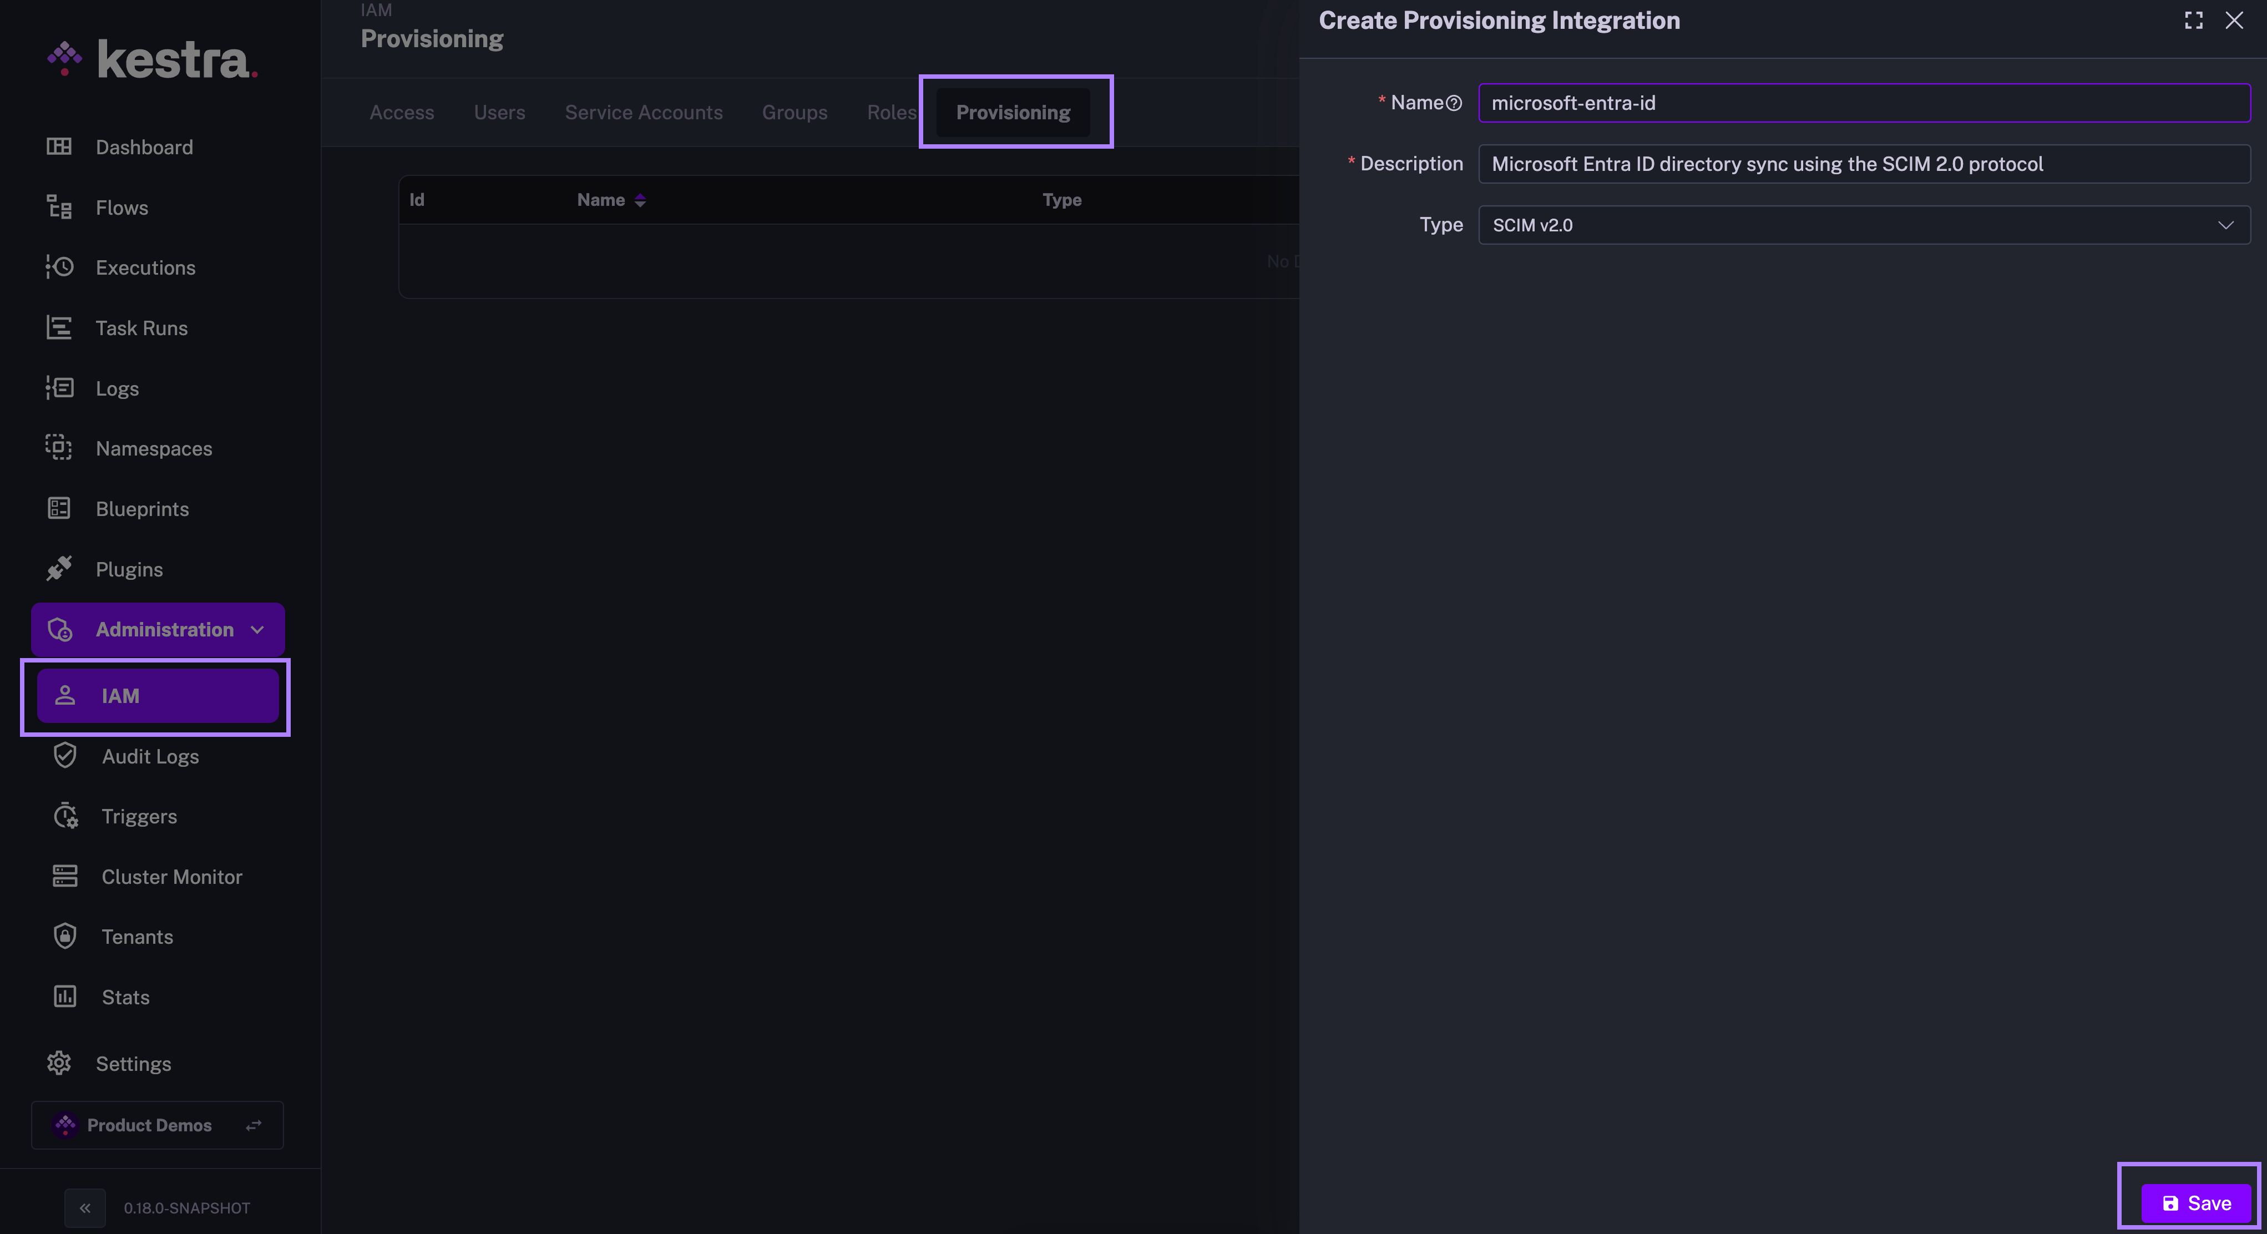Image resolution: width=2267 pixels, height=1234 pixels.
Task: Open the Groups tab
Action: [x=794, y=113]
